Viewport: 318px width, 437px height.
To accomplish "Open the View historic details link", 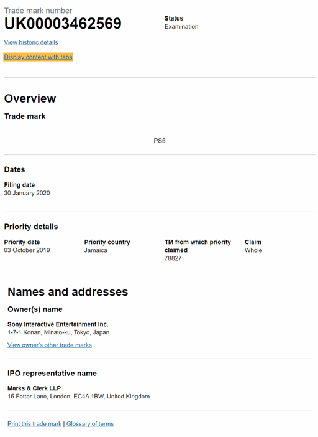I will click(31, 42).
